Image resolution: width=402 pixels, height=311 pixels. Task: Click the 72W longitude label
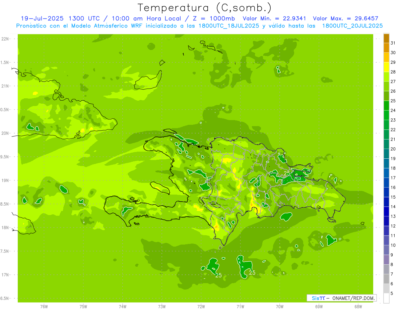click(x=201, y=306)
